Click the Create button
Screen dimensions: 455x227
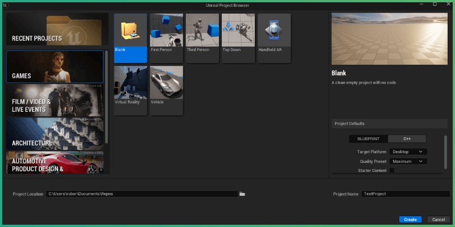tap(410, 220)
